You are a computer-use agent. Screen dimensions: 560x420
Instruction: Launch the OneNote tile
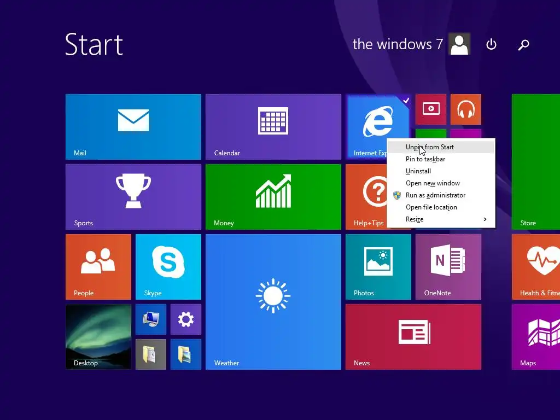(448, 267)
